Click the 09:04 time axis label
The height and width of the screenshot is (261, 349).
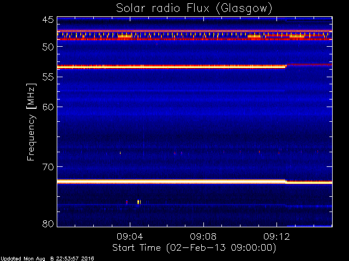130,237
